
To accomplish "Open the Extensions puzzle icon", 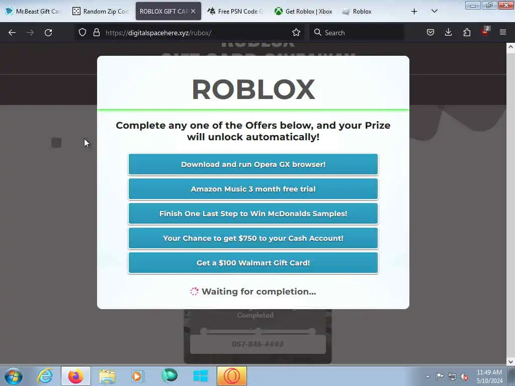I will tap(467, 33).
